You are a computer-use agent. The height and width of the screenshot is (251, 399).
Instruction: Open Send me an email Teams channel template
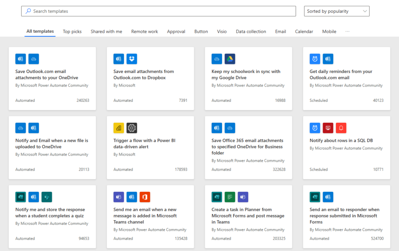click(145, 216)
